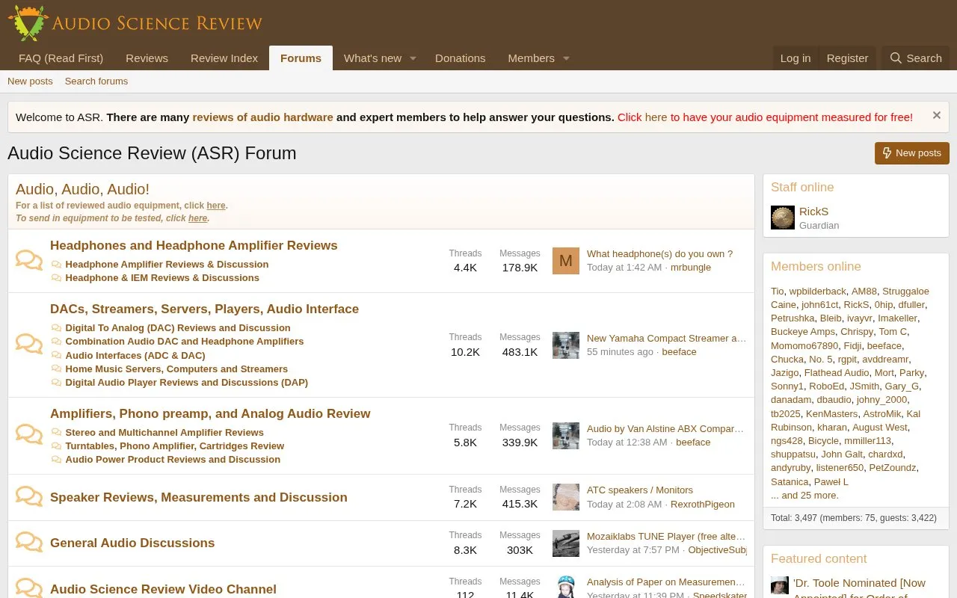Open Featured content heading link
957x598 pixels.
pos(819,559)
